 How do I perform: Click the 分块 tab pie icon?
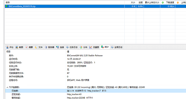[x=81, y=47]
